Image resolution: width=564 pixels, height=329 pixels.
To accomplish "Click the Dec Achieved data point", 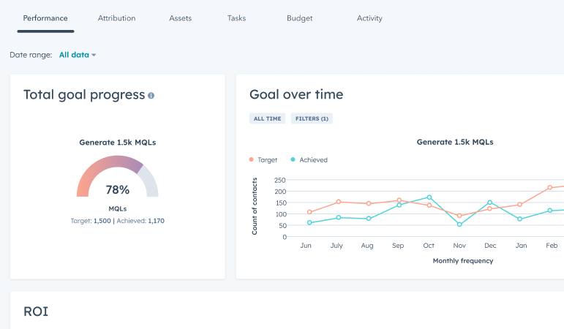I will (x=490, y=203).
